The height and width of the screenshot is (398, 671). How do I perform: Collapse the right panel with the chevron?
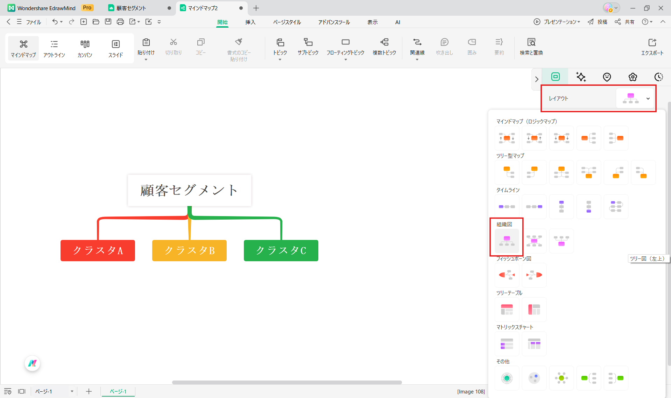[x=536, y=79]
